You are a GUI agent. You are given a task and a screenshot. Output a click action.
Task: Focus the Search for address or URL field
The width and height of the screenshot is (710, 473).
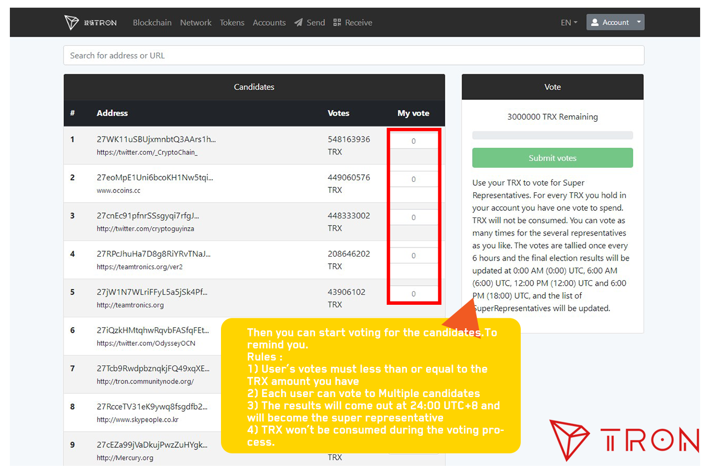coord(354,55)
